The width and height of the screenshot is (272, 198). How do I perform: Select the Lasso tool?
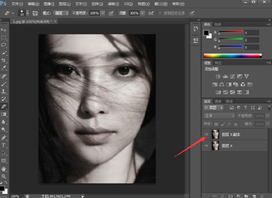pyautogui.click(x=4, y=45)
